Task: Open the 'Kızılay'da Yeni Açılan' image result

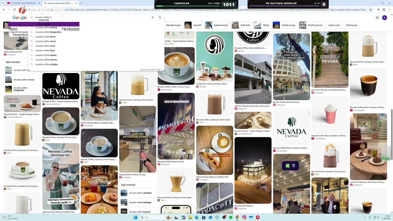Action: coord(291,67)
